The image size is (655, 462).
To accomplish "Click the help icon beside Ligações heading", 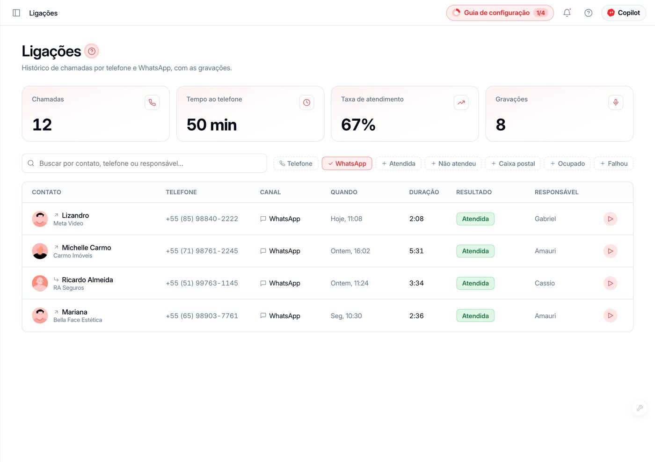I will click(92, 51).
